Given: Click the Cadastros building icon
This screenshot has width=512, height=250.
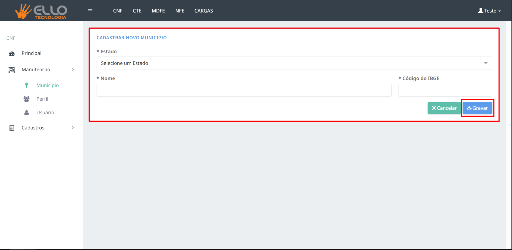Looking at the screenshot, I should 12,128.
